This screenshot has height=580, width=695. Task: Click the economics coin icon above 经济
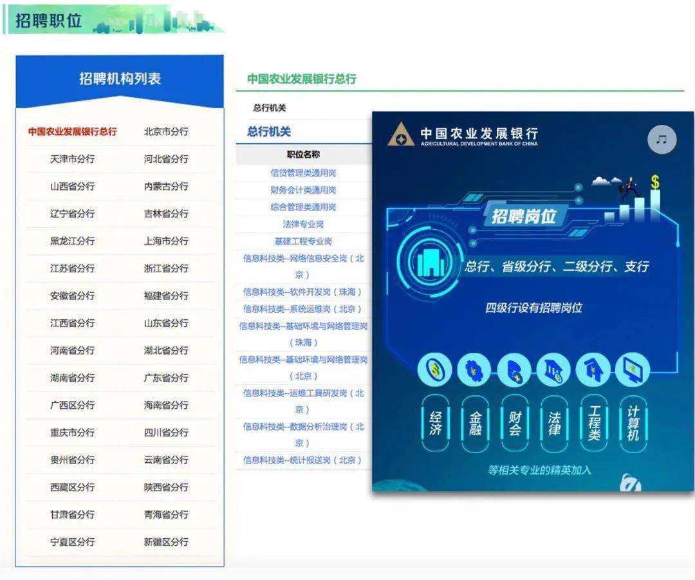[x=435, y=369]
